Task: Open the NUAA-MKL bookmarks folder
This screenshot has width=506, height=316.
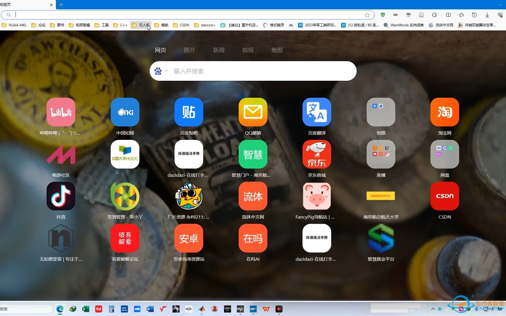Action: coord(14,25)
